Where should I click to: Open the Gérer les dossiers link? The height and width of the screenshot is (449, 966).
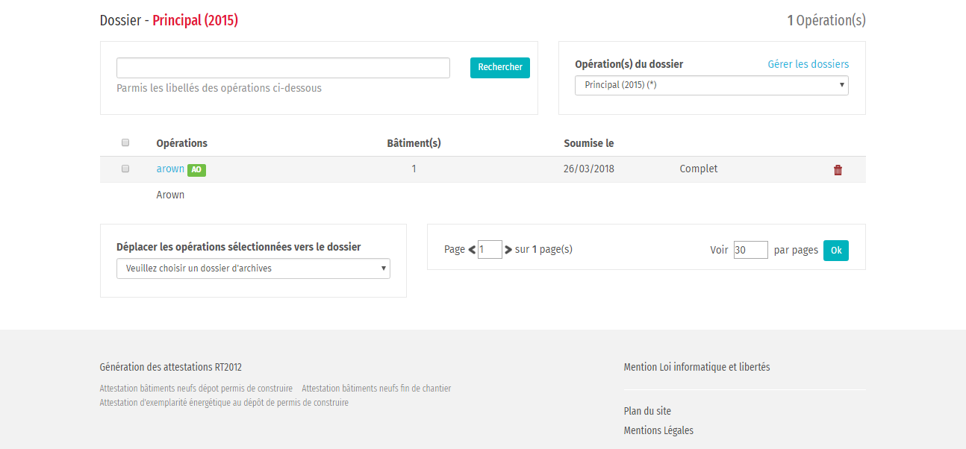pyautogui.click(x=808, y=64)
